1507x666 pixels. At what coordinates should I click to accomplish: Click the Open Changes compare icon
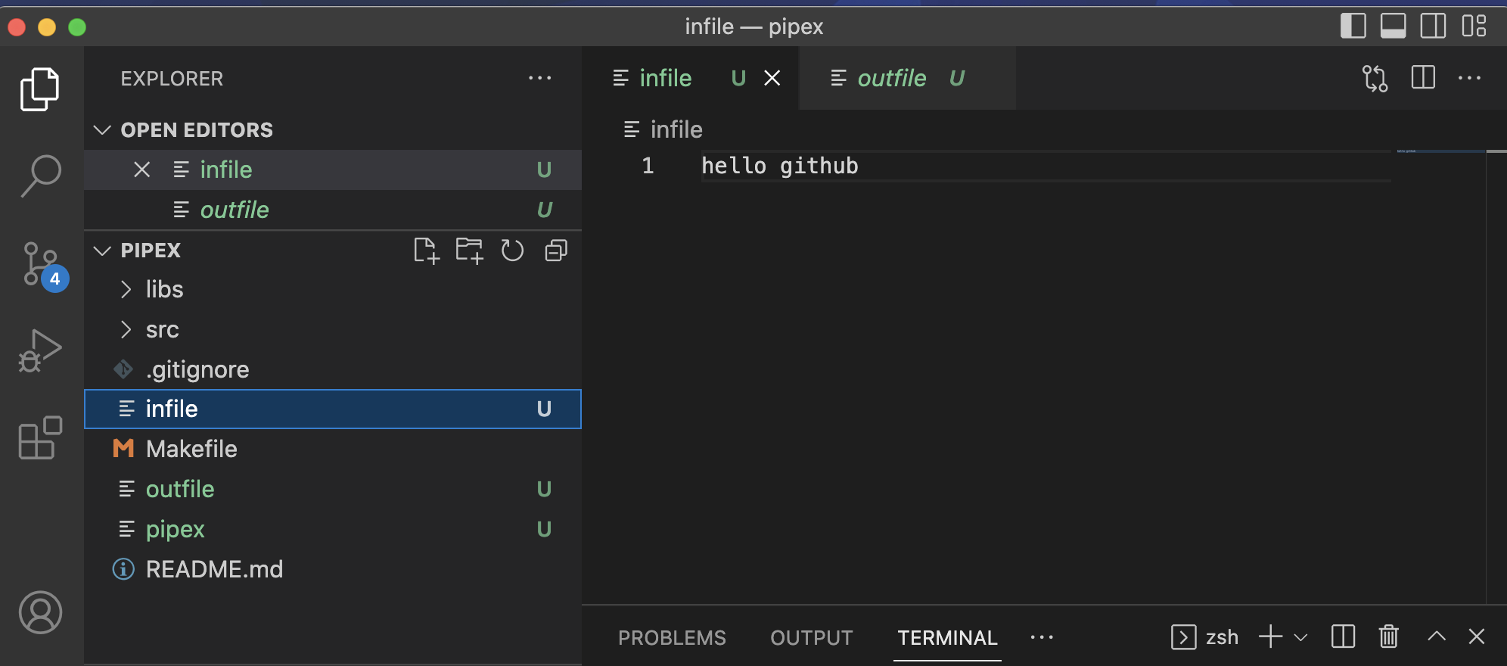(1375, 78)
